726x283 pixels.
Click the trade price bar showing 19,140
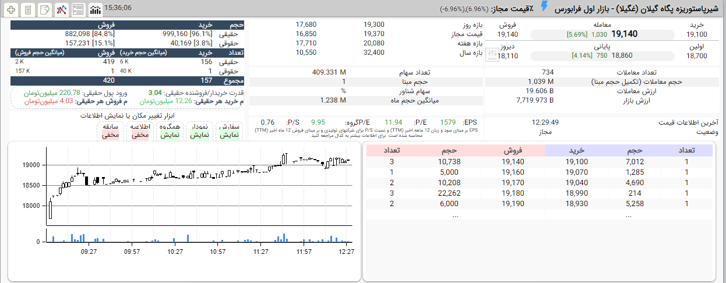601,34
